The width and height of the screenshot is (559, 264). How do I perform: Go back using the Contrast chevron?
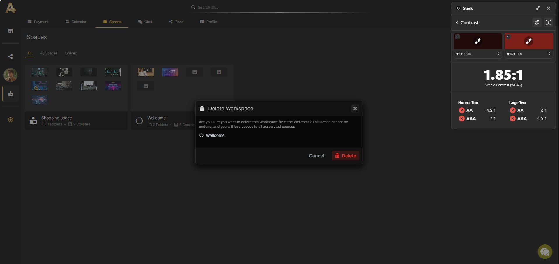457,22
